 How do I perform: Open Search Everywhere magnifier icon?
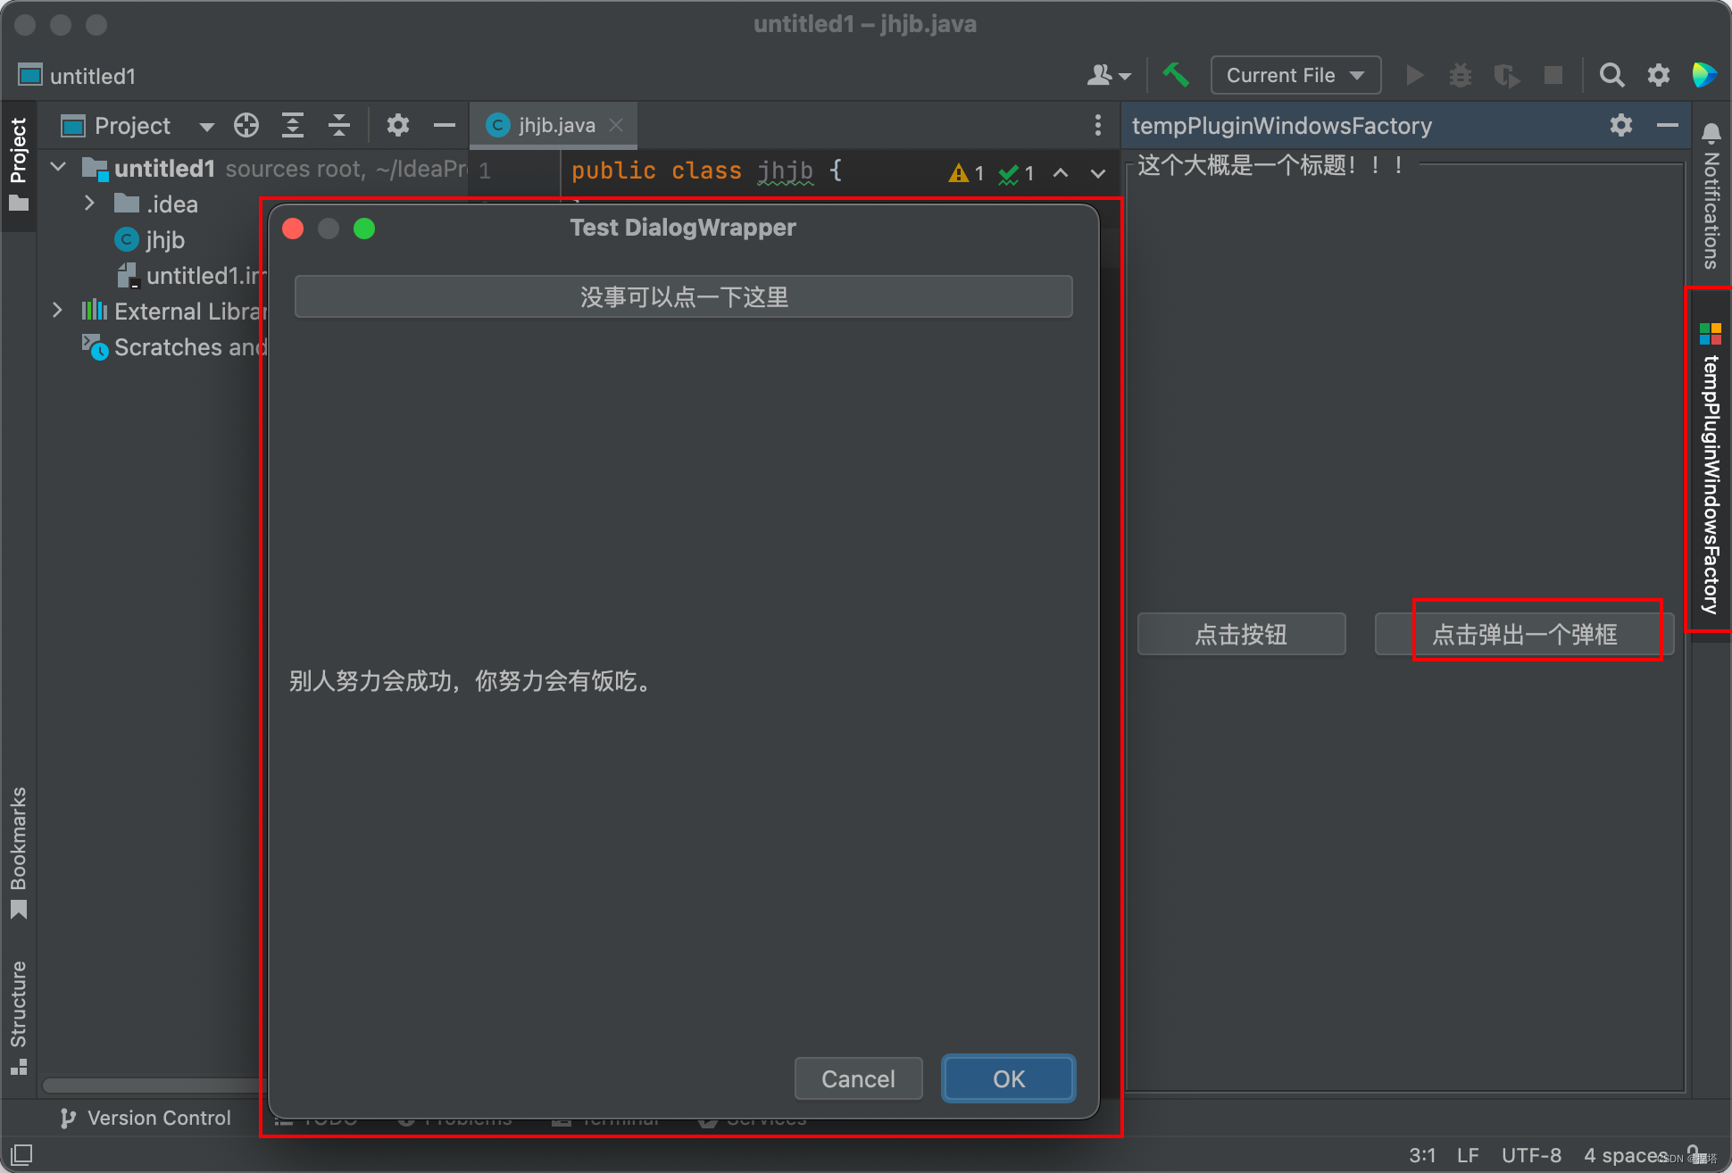click(x=1611, y=75)
